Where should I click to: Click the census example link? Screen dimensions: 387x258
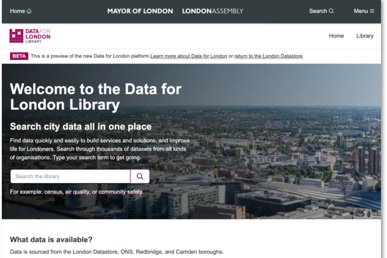(53, 192)
